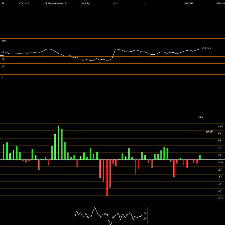The height and width of the screenshot is (225, 225).
Task: Click the '(5,5' parameter text
Action: pos(116,4)
